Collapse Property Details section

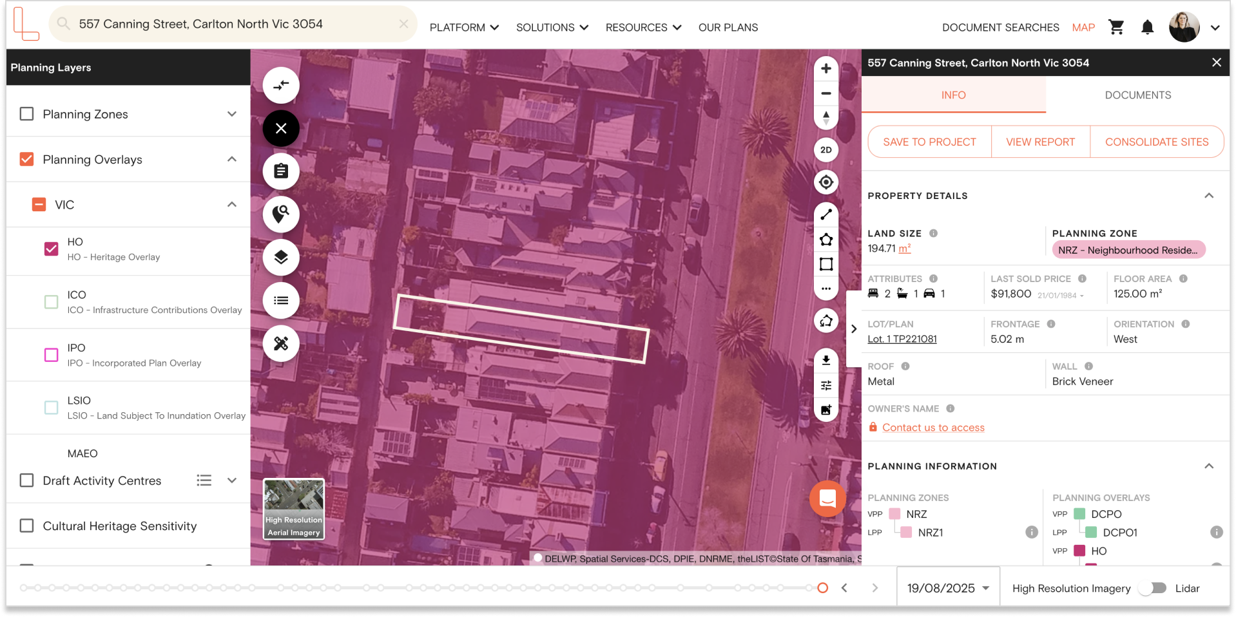pos(1209,196)
